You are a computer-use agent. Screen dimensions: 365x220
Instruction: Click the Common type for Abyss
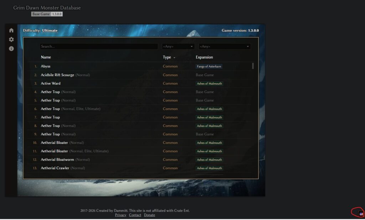click(170, 66)
